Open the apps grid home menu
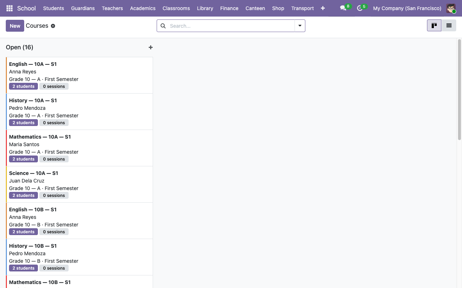Screen dimensions: 462x288 tap(9, 8)
